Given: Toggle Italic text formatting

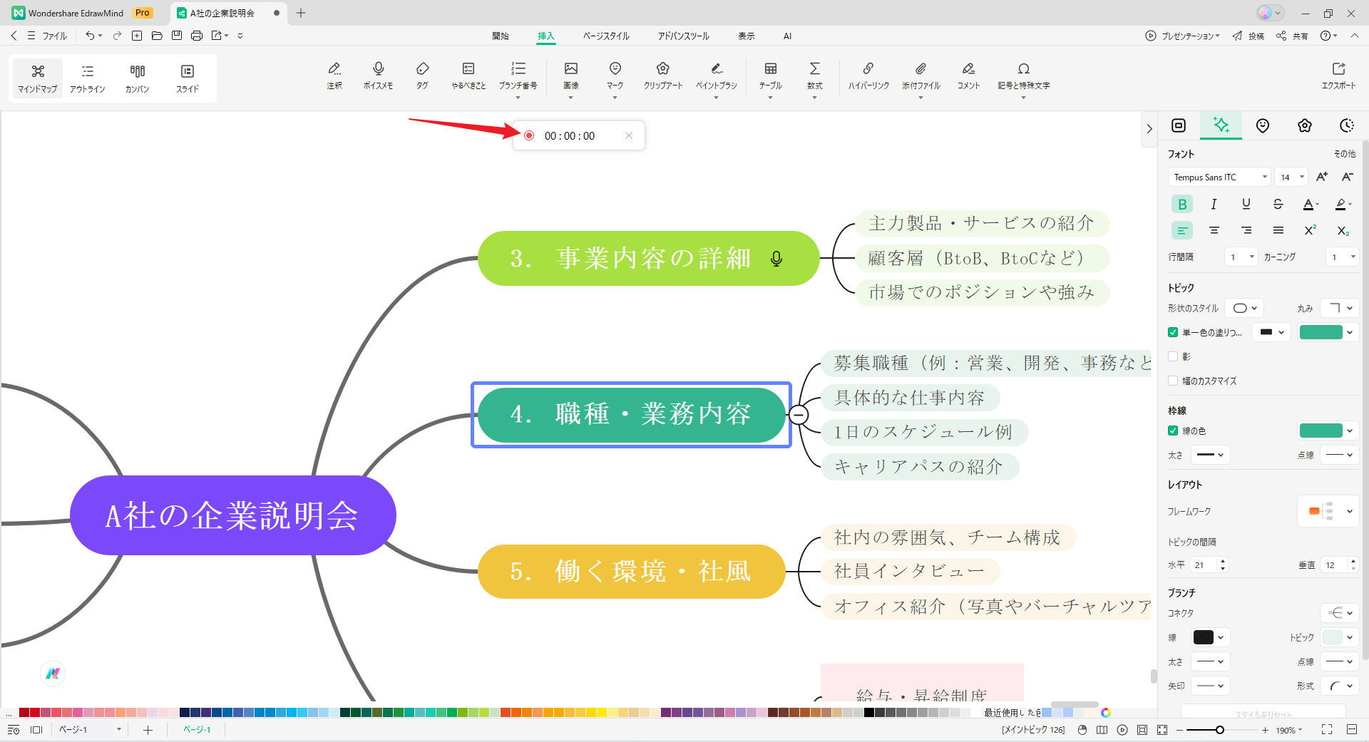Looking at the screenshot, I should 1214,205.
